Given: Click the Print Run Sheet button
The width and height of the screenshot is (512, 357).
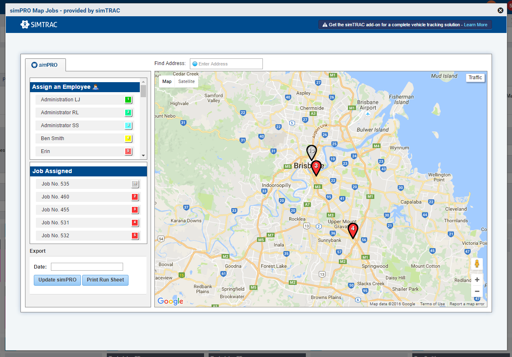Looking at the screenshot, I should [x=105, y=280].
